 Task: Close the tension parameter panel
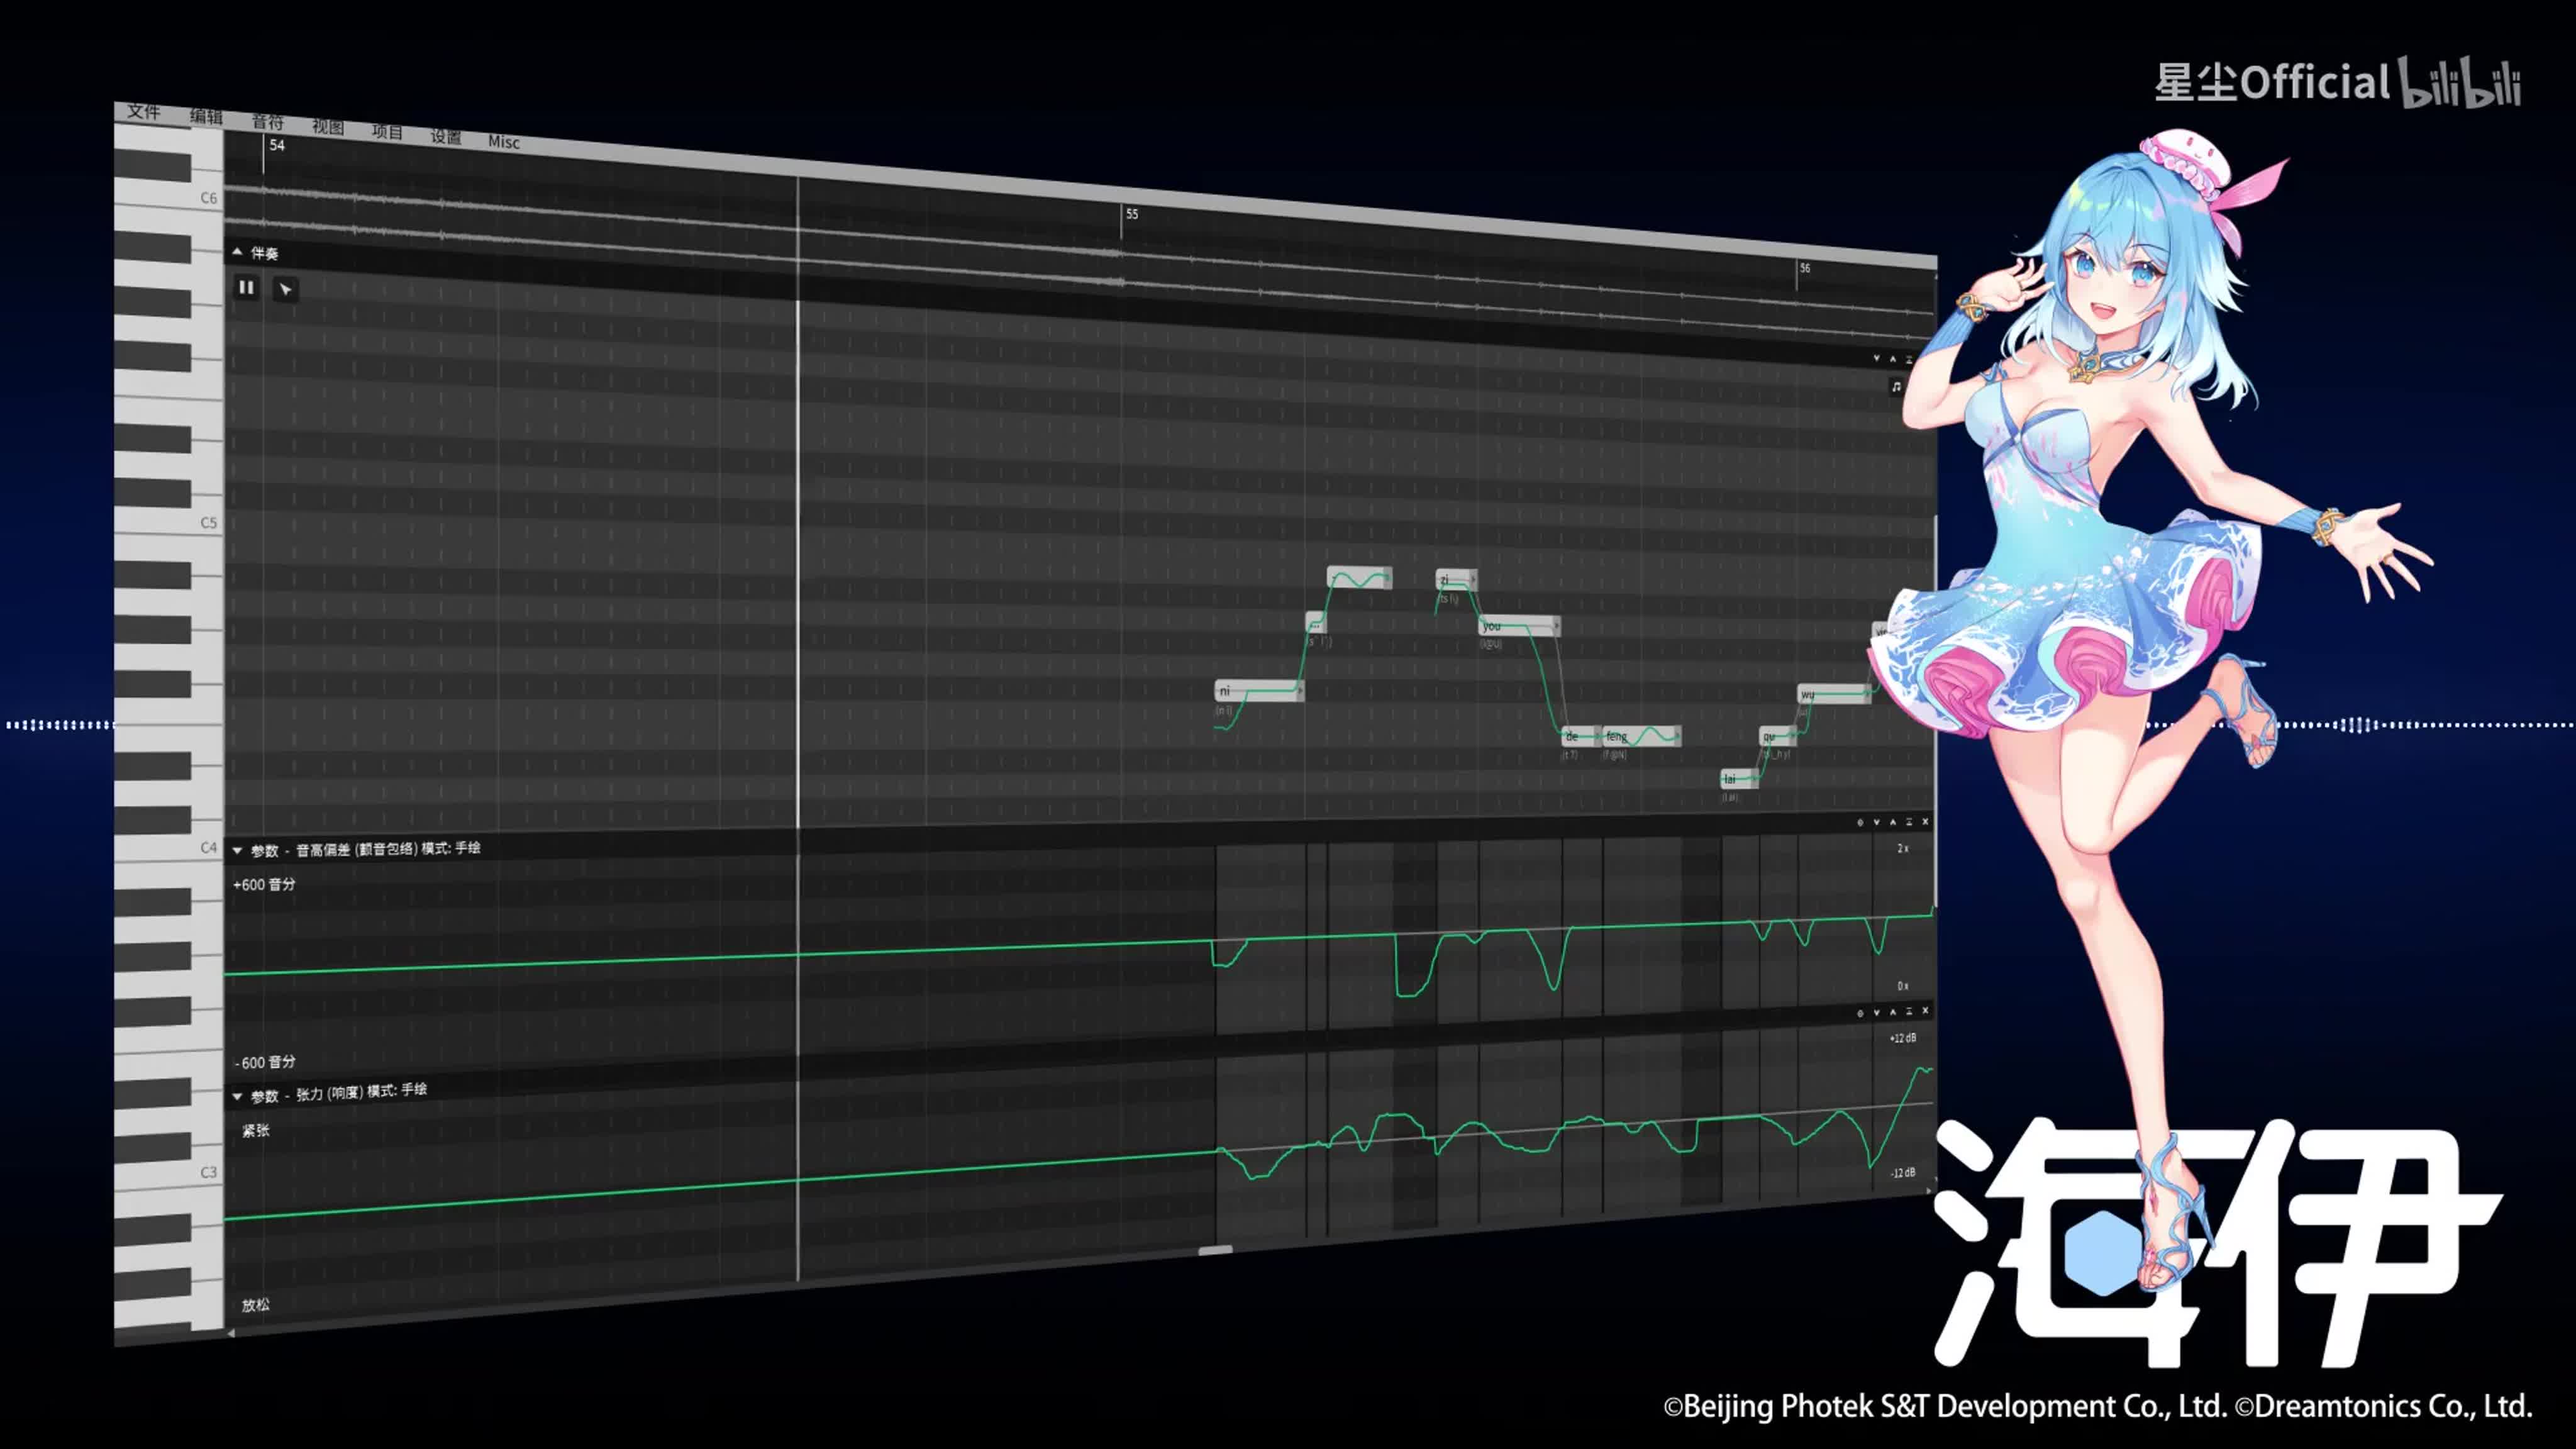pyautogui.click(x=1925, y=1011)
